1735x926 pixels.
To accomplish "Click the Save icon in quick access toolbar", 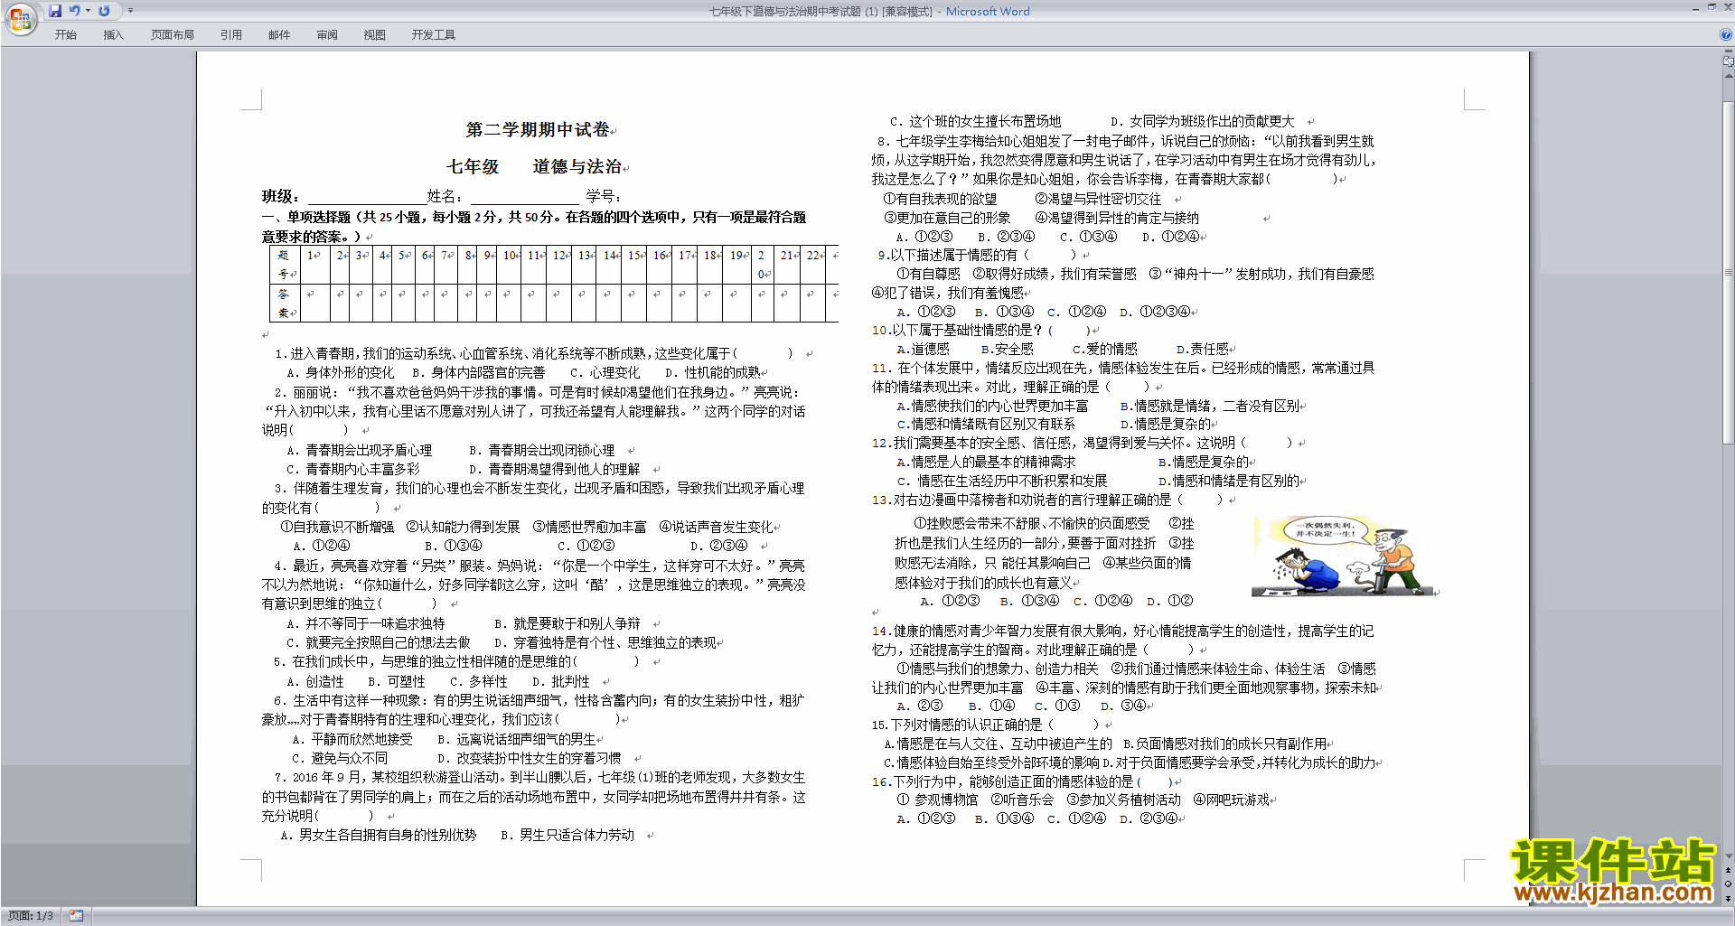I will (x=55, y=11).
